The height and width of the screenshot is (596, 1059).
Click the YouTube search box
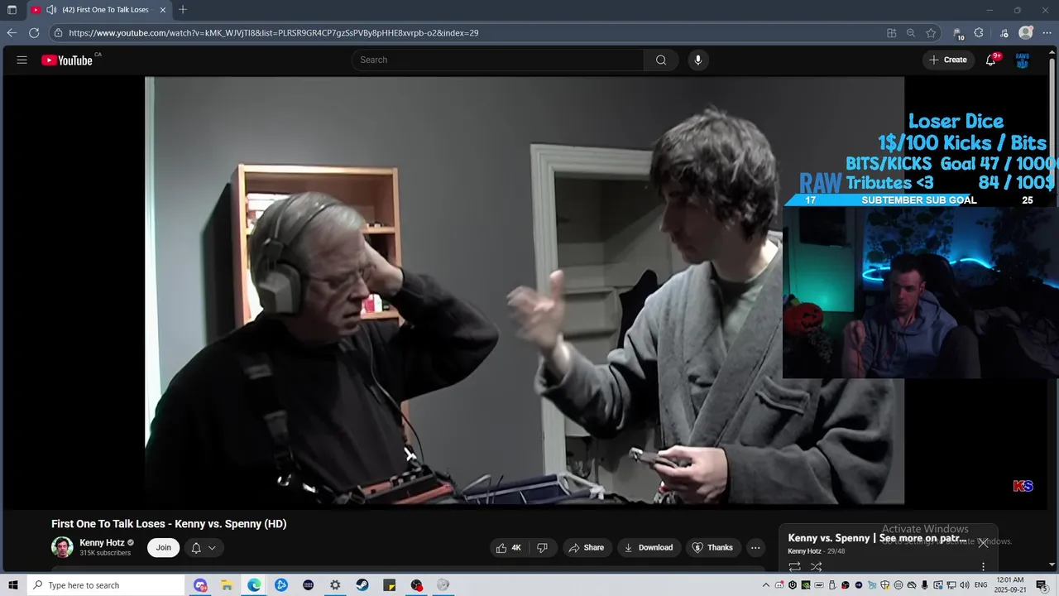tap(498, 60)
